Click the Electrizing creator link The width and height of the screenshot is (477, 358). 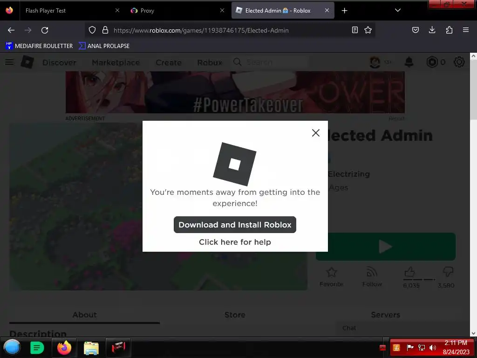[x=348, y=174]
